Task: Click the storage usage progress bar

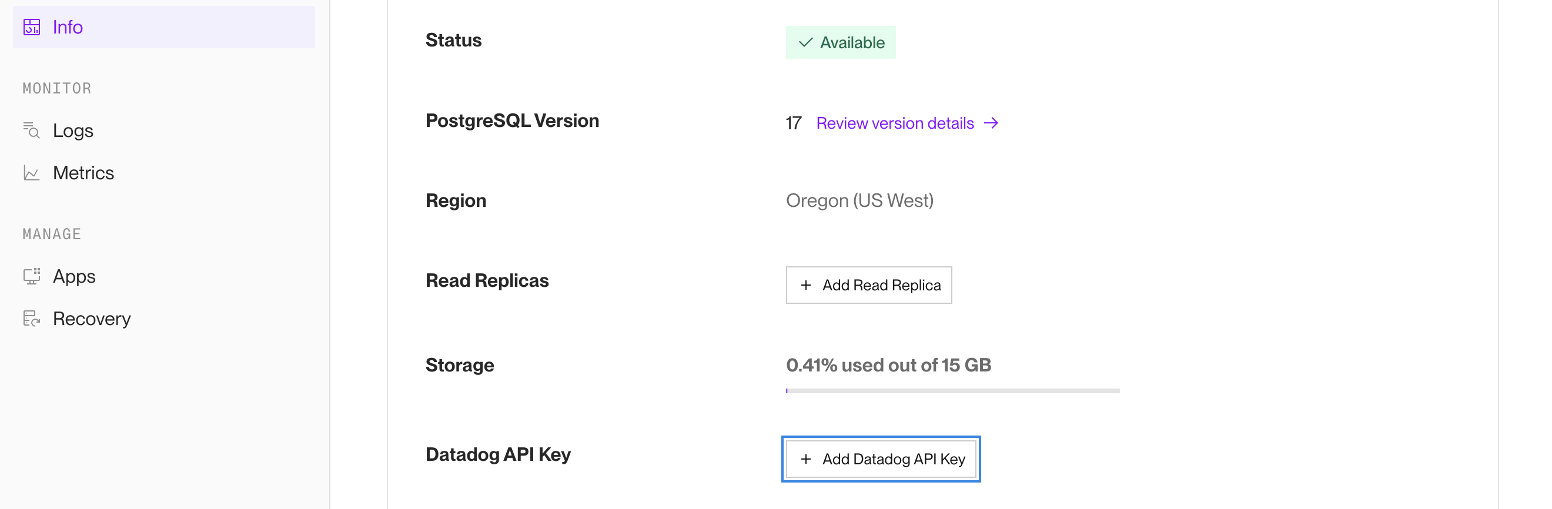Action: coord(952,391)
